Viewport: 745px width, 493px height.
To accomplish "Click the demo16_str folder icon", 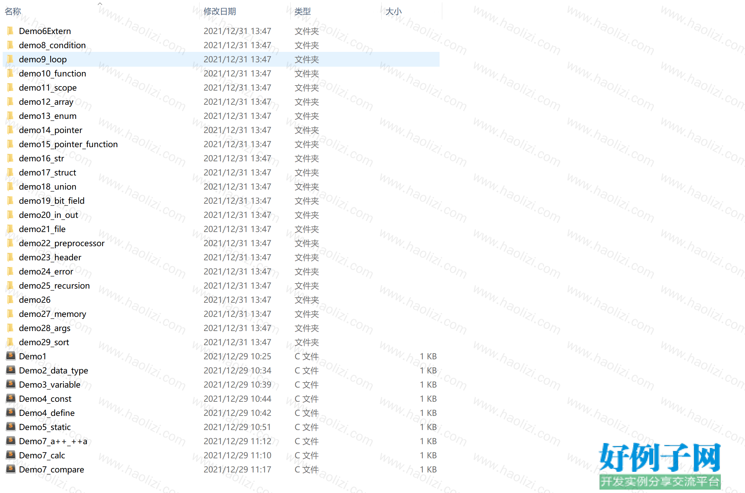I will point(10,158).
